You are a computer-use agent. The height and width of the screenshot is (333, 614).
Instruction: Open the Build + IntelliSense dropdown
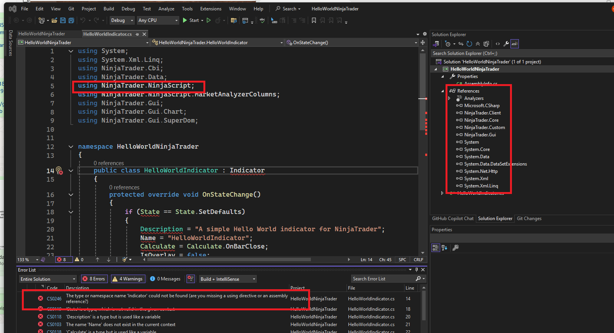pyautogui.click(x=228, y=279)
